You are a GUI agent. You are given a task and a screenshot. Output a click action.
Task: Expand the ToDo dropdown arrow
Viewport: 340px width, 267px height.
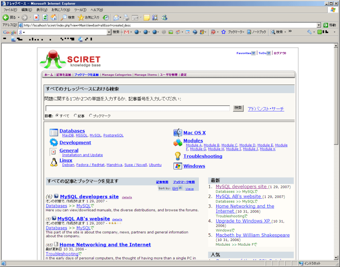point(269,53)
